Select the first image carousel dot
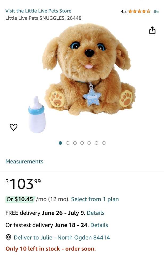Viewport: 164px width, 255px height. pyautogui.click(x=60, y=143)
